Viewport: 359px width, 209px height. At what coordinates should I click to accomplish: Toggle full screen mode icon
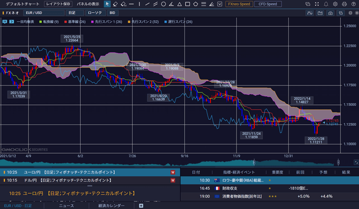pos(317,4)
